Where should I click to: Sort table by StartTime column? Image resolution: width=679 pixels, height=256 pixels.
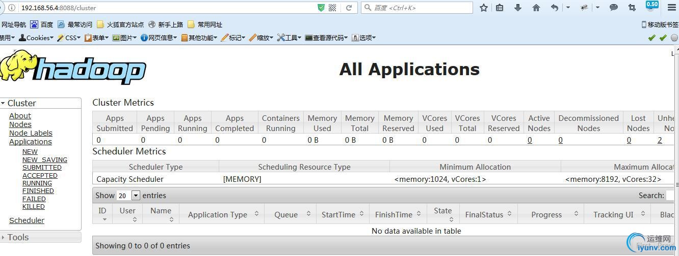343,214
